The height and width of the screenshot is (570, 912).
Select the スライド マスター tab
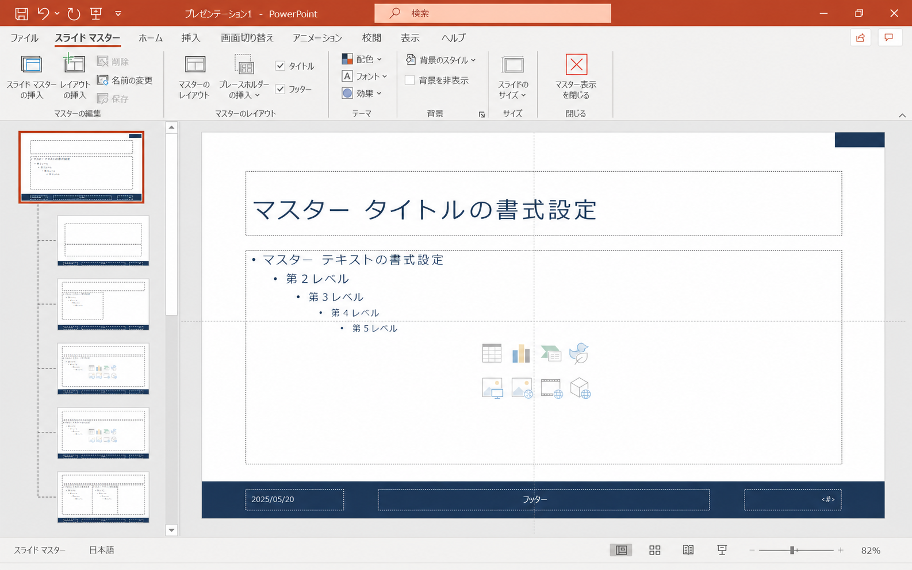pos(87,38)
